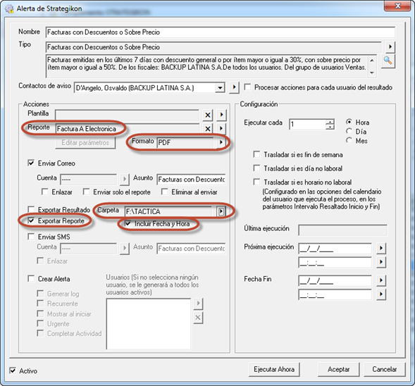Enable the Enviar SMS checkbox

click(31, 236)
